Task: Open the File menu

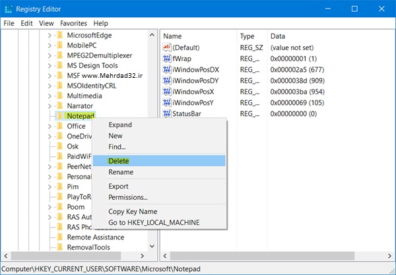Action: click(x=9, y=23)
